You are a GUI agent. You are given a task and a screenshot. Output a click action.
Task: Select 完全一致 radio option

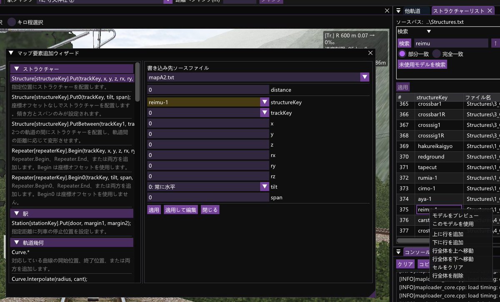436,54
